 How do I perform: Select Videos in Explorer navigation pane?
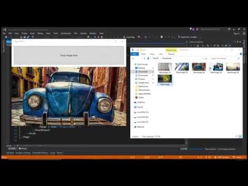click(x=141, y=97)
